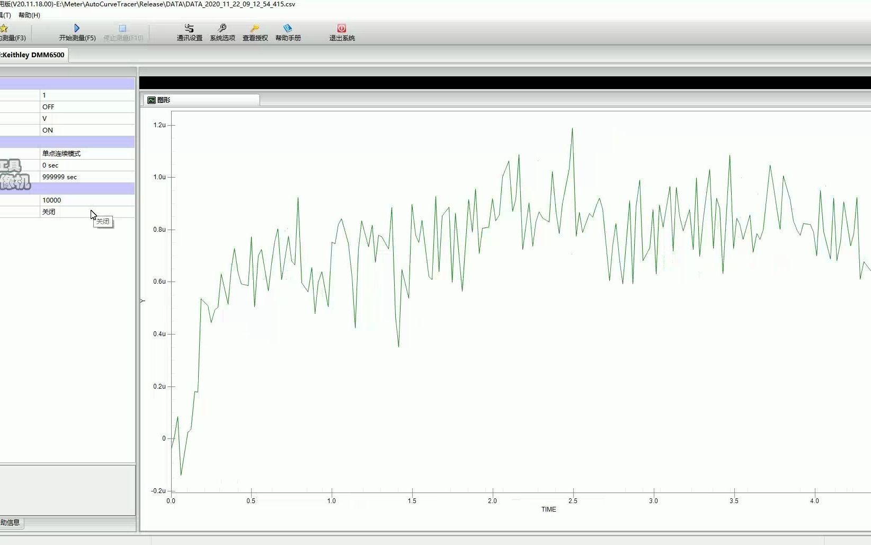Open the help manual (帮助手册) icon
Screen dimensions: 871x545
[x=288, y=28]
